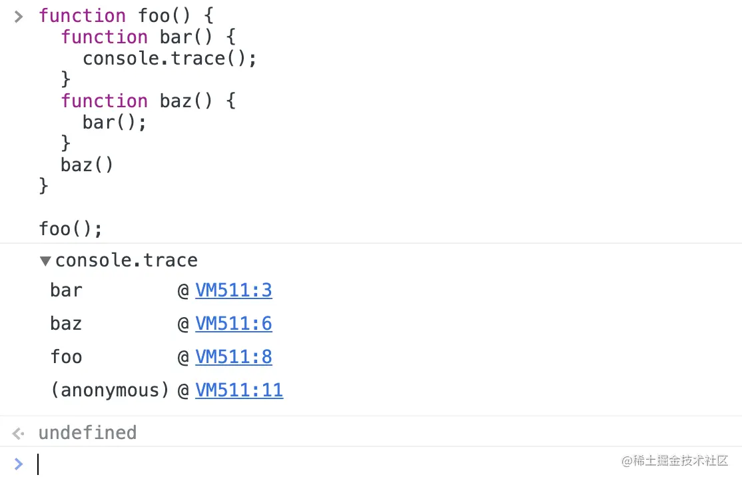The width and height of the screenshot is (742, 481).
Task: Click the function bar() declaration line
Action: [x=148, y=37]
